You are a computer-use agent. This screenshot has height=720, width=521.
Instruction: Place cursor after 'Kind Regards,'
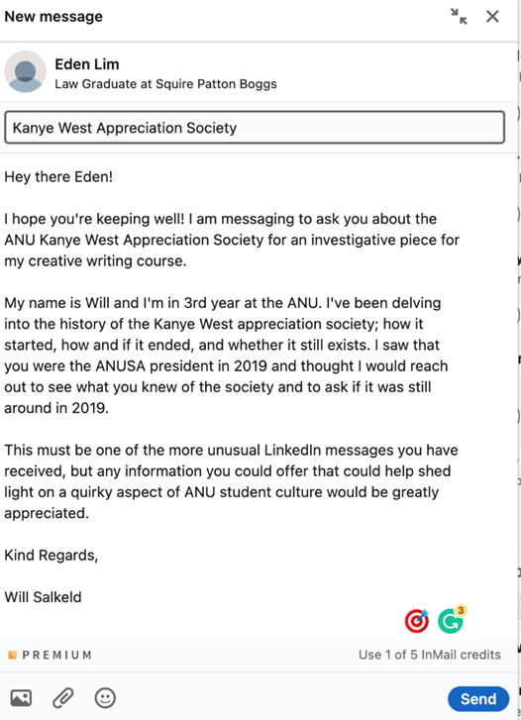[x=98, y=556]
